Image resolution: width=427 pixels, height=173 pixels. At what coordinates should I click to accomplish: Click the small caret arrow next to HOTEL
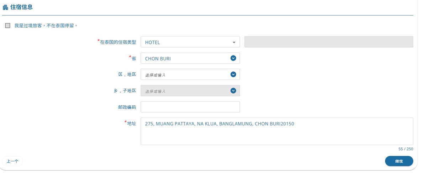tap(234, 43)
